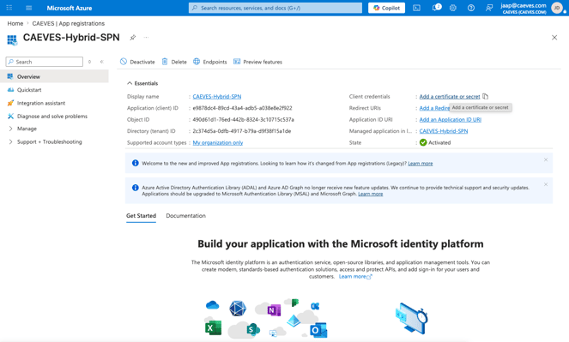Screen dimensions: 569x342
Task: Open Preview features in the toolbar
Action: coord(257,62)
